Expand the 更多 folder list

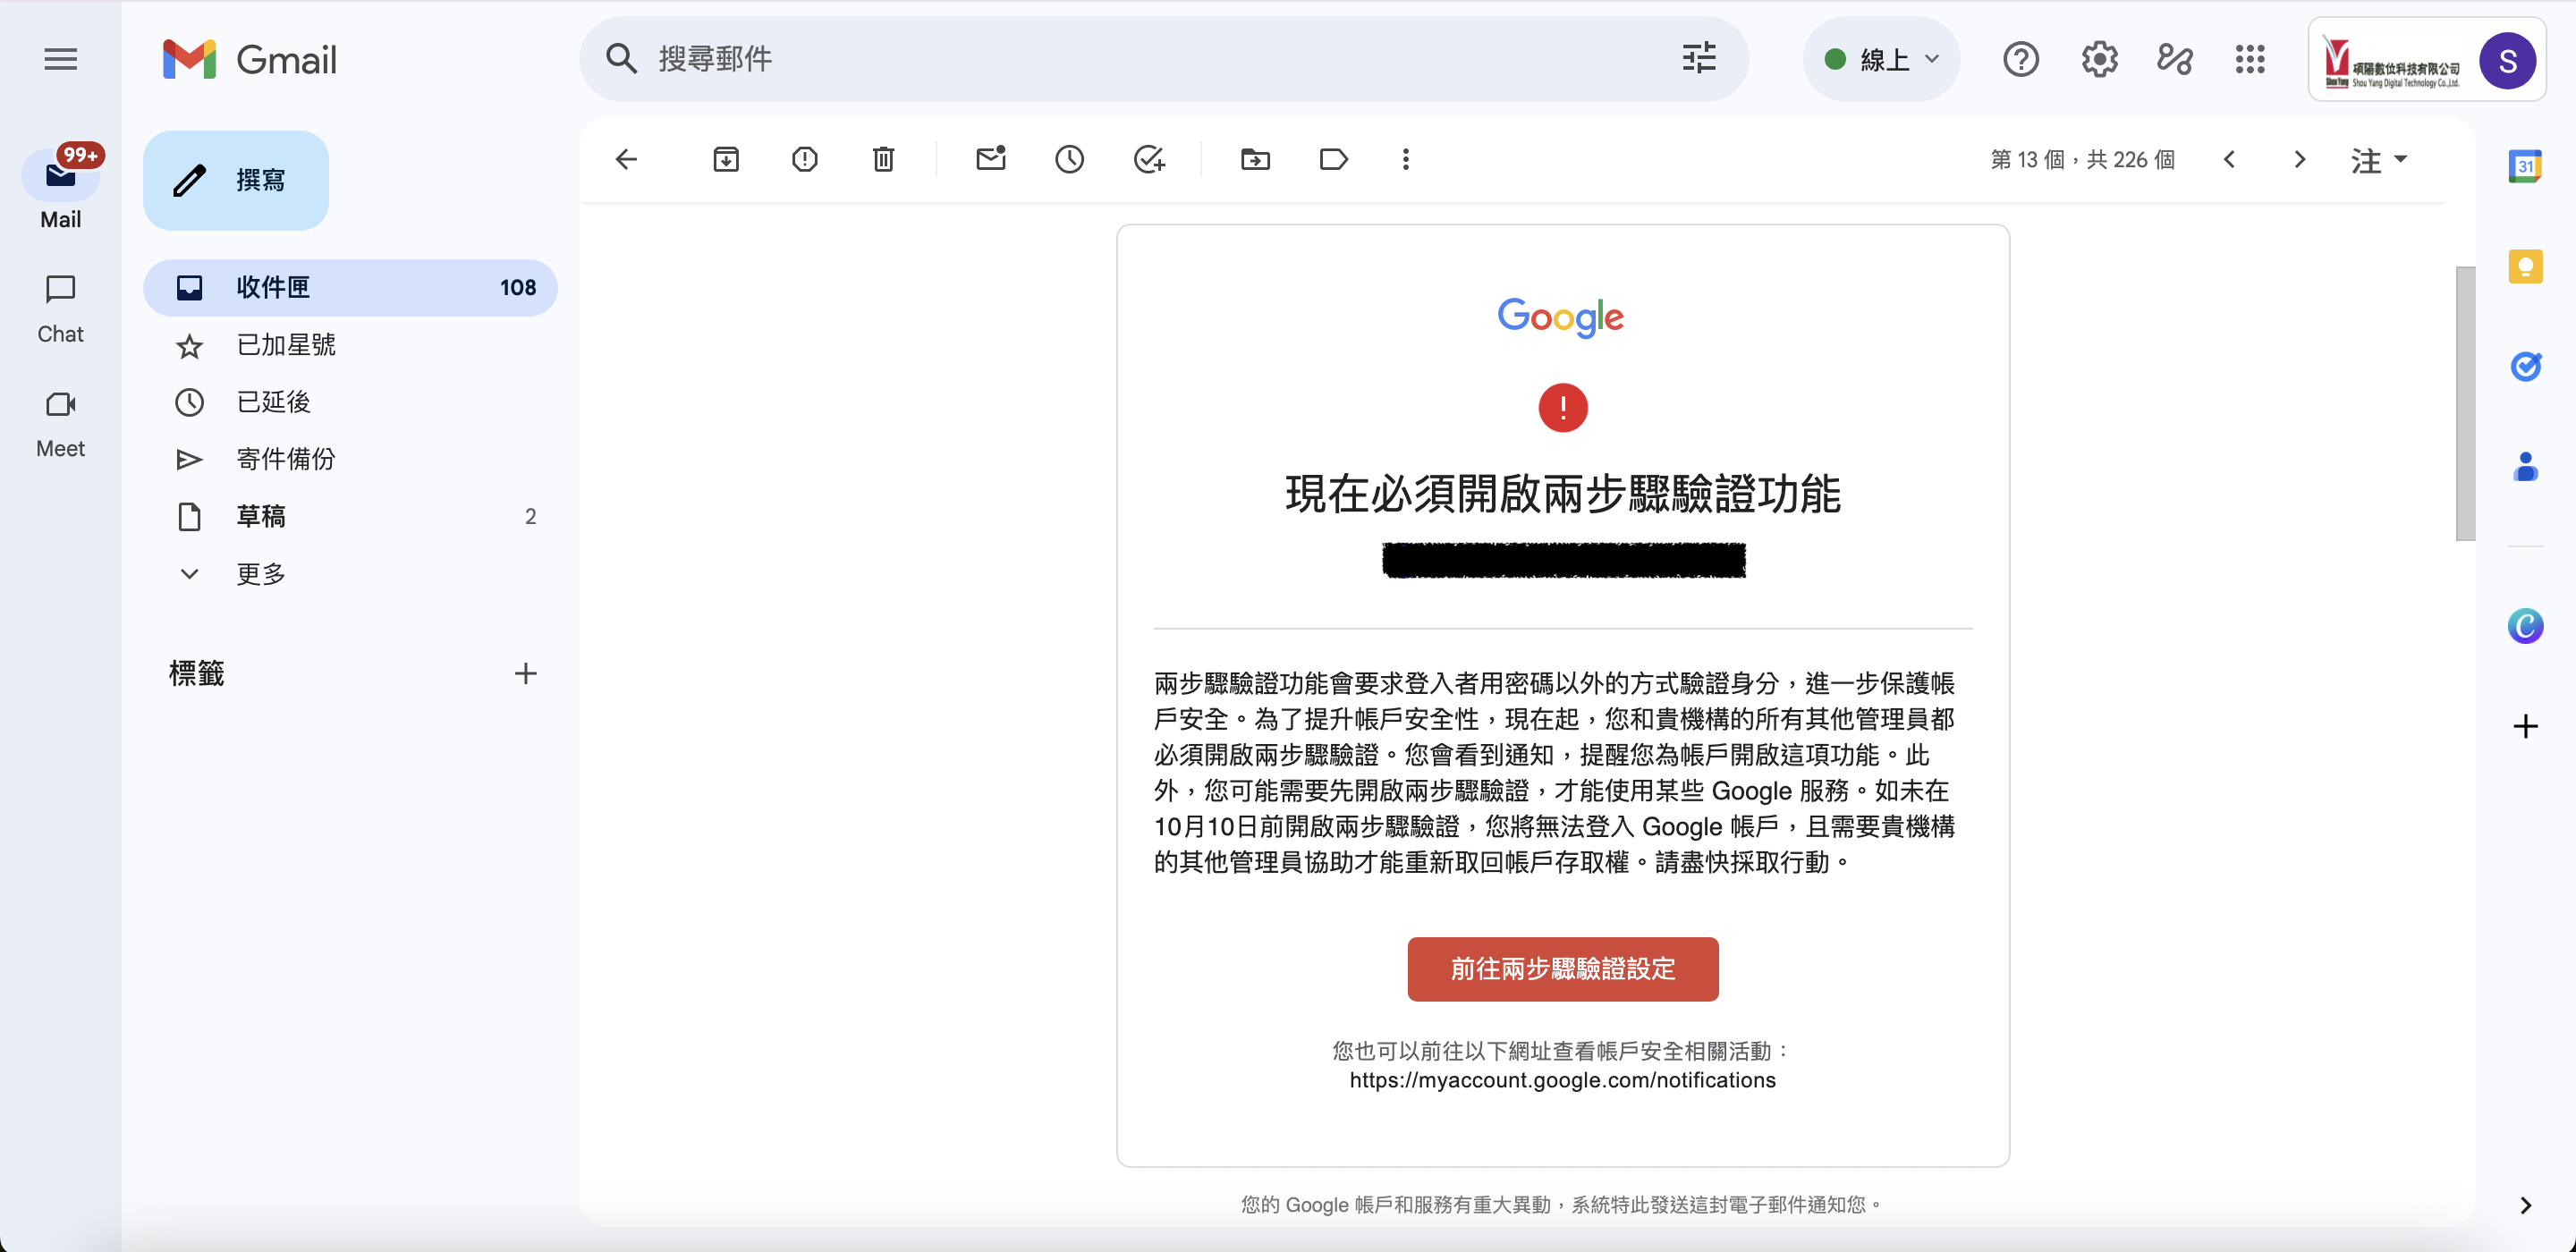260,574
